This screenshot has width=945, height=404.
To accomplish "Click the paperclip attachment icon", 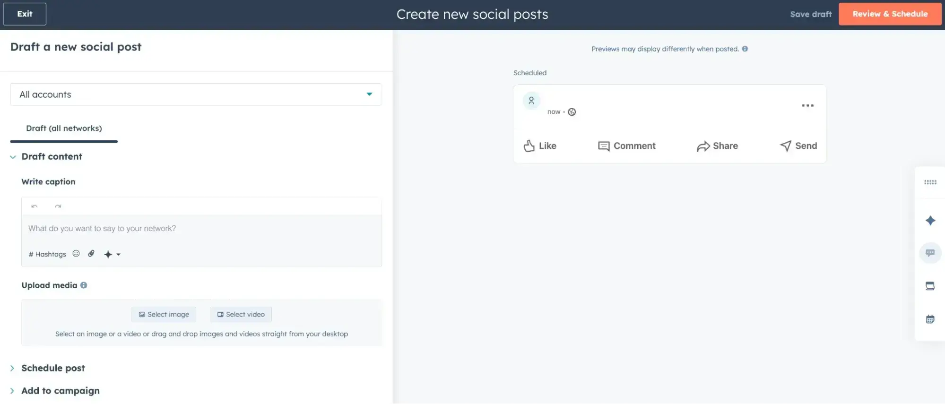I will tap(91, 254).
